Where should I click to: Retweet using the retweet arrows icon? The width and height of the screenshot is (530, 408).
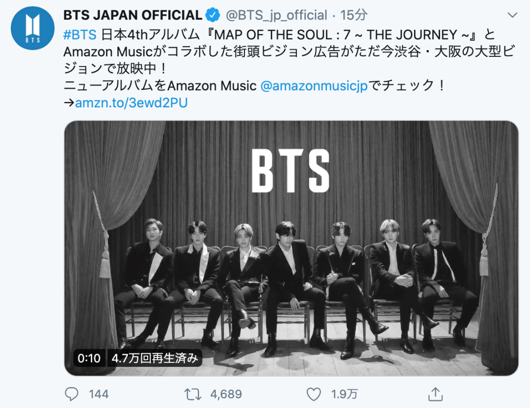[x=190, y=393]
